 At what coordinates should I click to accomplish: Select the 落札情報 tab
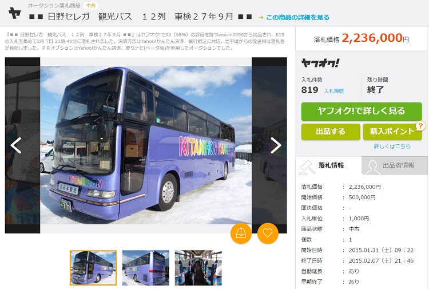point(328,165)
